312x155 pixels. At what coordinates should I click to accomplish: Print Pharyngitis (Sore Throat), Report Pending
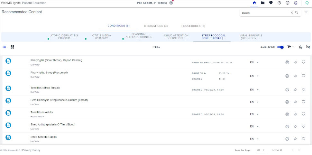click(287, 62)
